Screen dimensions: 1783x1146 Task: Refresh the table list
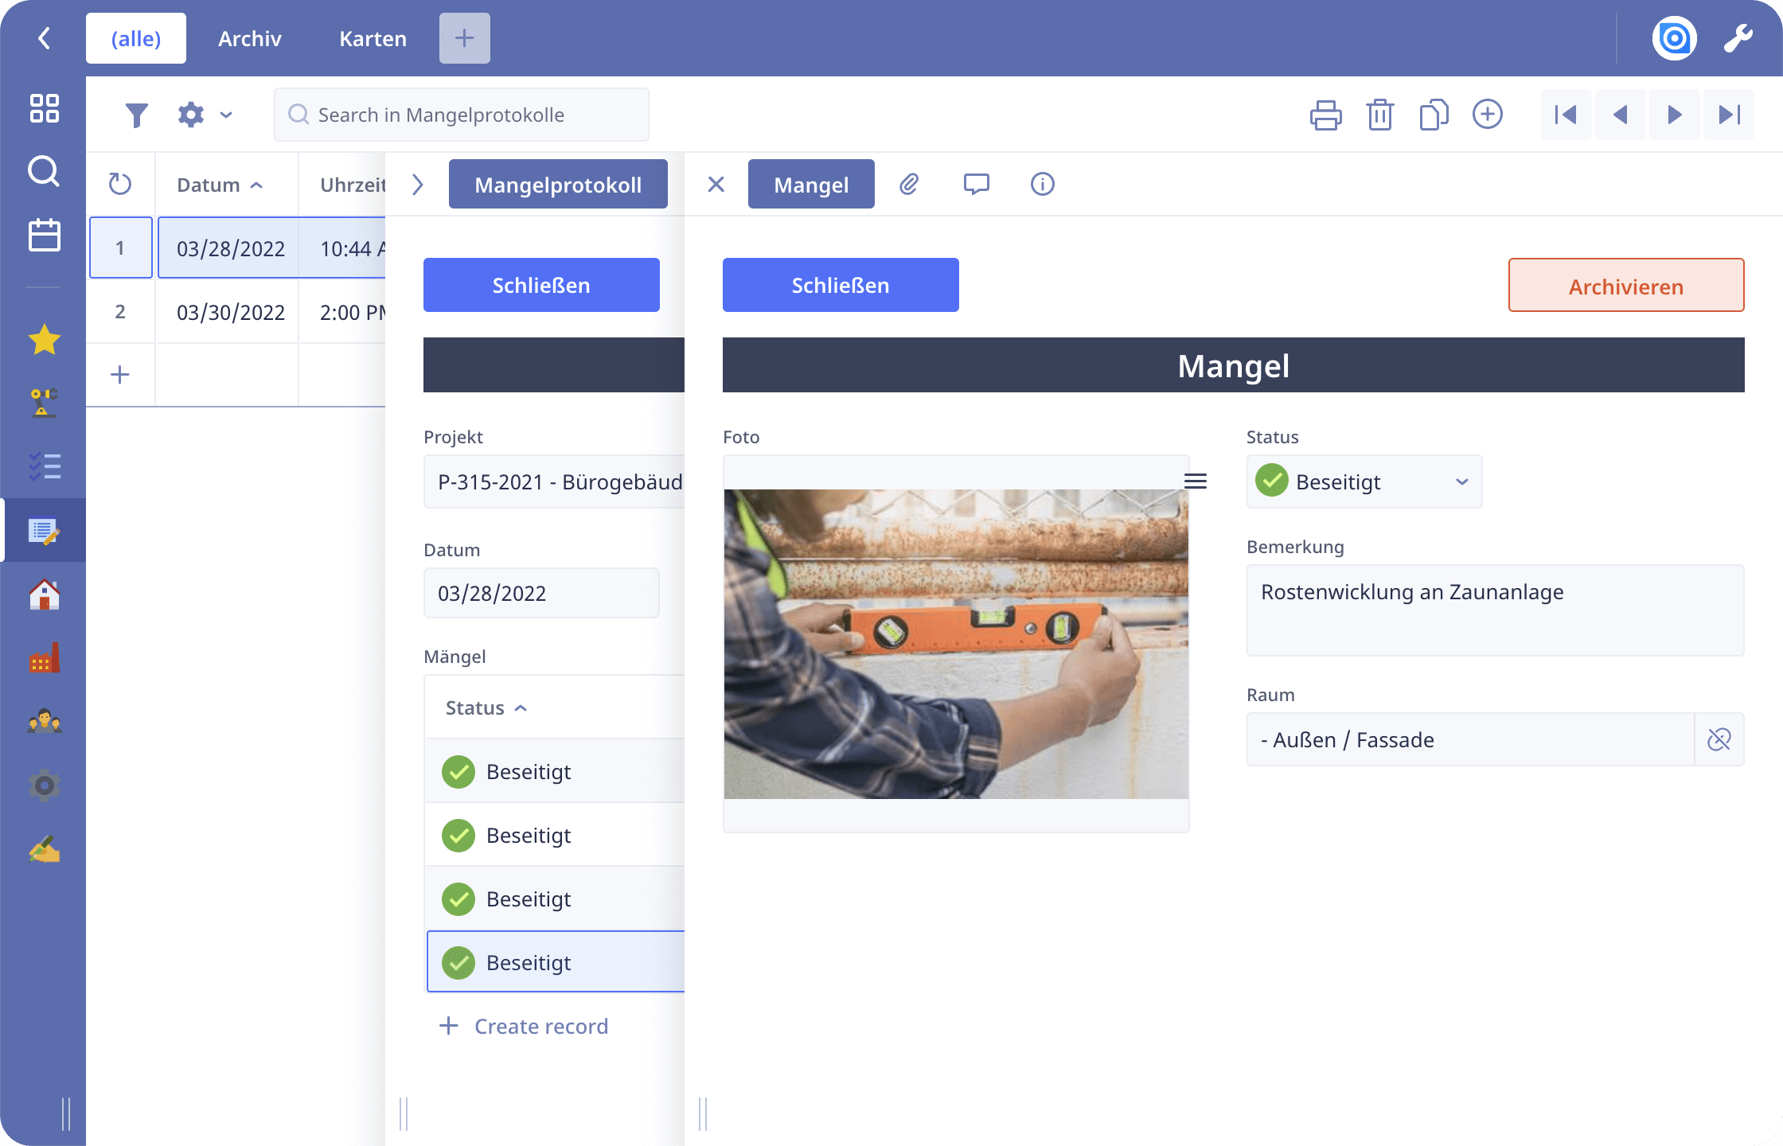click(x=120, y=184)
